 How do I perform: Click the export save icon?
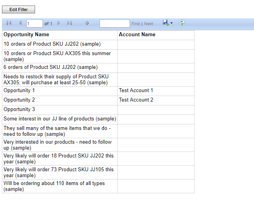(165, 23)
